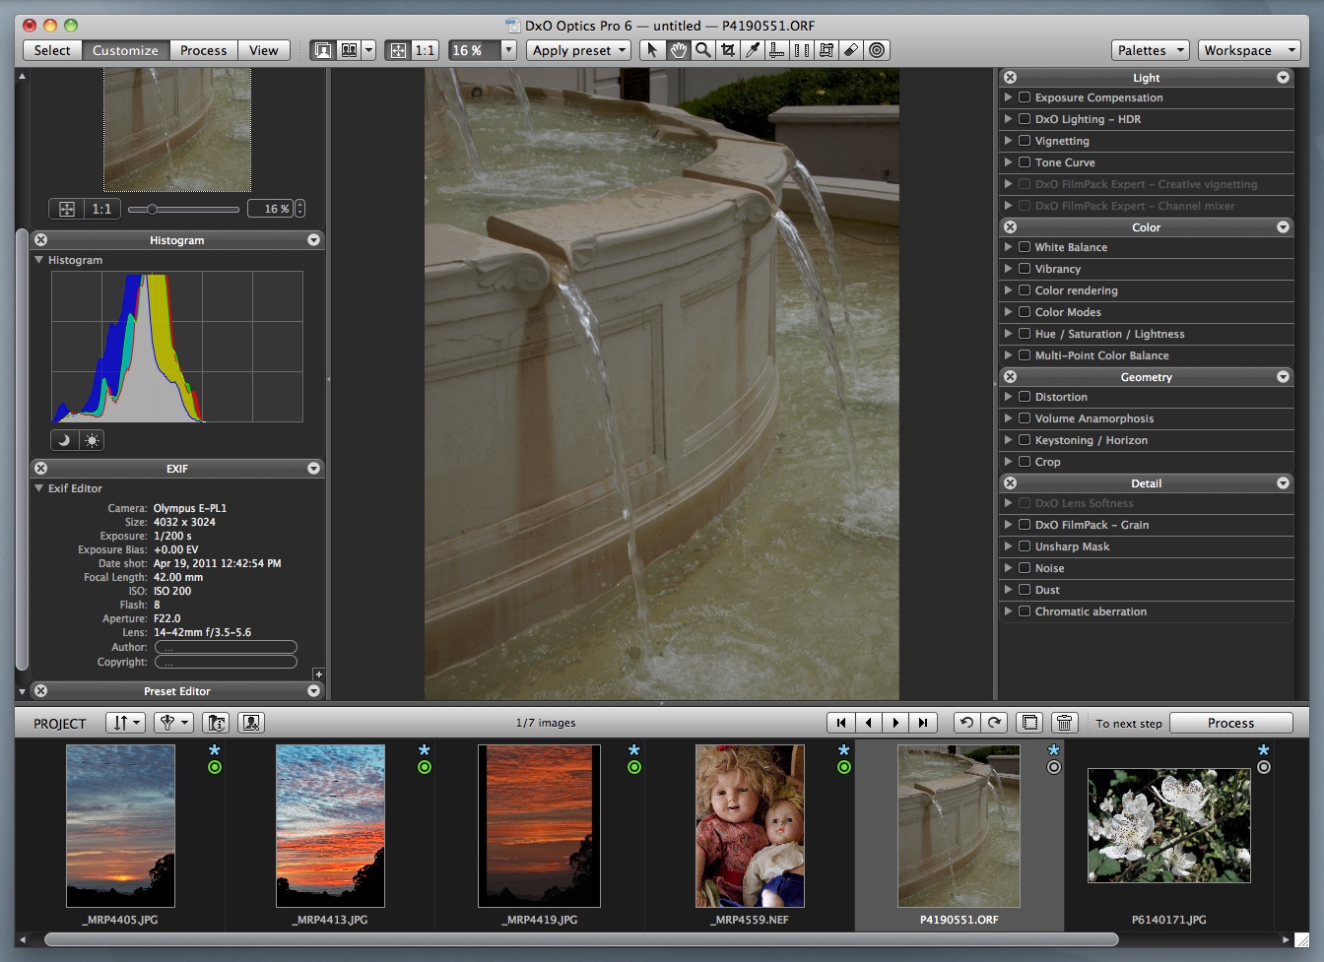
Task: Click the zoom slider in navigator panel
Action: pyautogui.click(x=183, y=209)
